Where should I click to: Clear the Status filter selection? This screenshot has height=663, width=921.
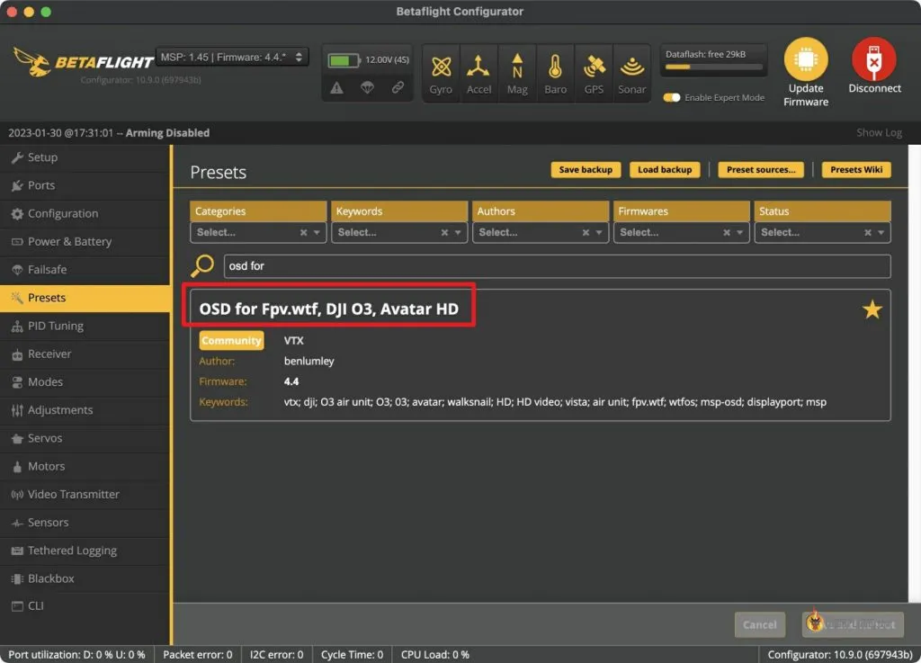click(868, 233)
